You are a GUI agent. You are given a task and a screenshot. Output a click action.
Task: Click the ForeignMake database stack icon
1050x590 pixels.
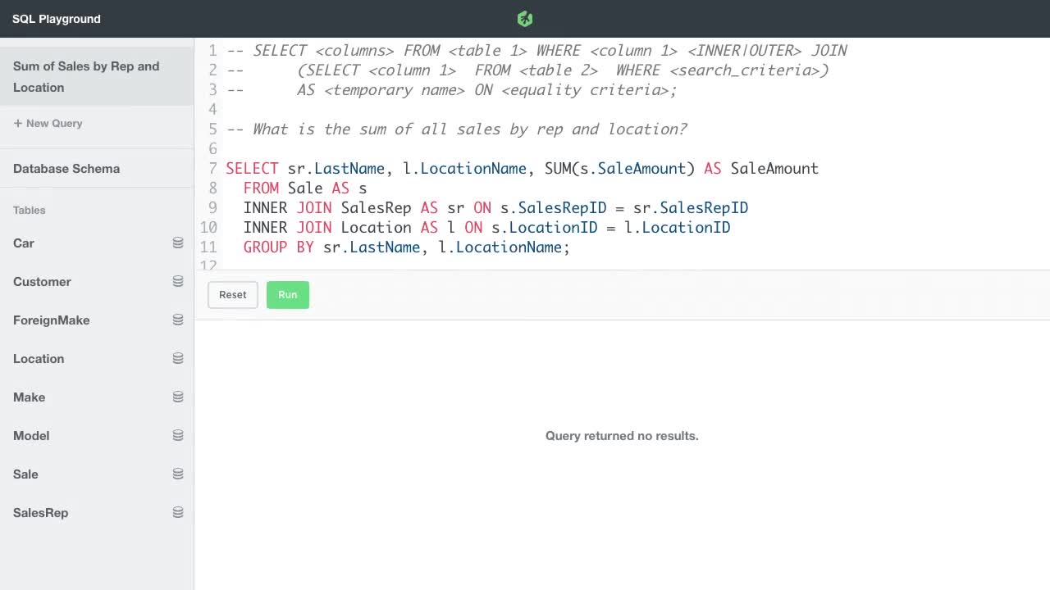(x=178, y=320)
